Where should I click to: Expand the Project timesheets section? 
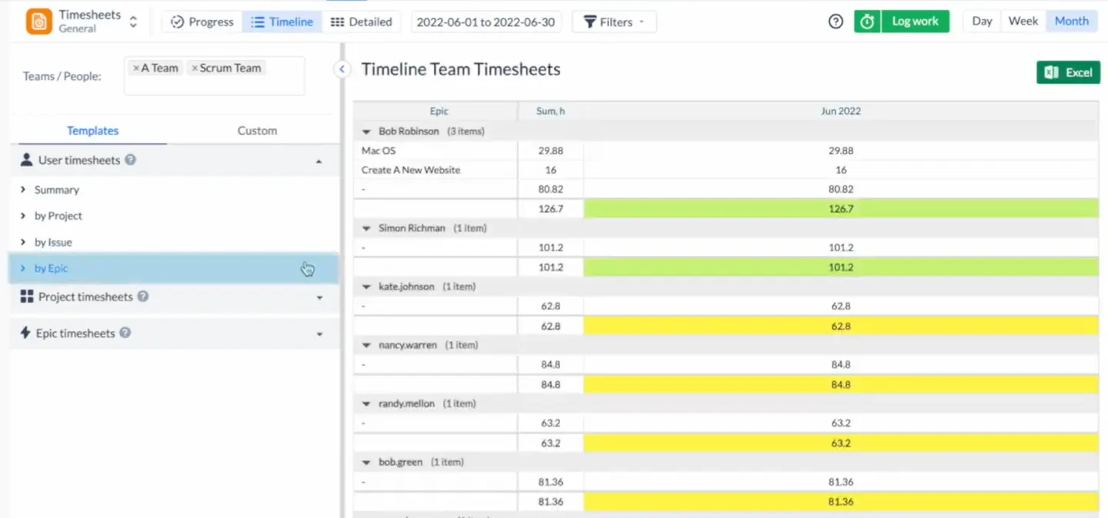point(320,298)
